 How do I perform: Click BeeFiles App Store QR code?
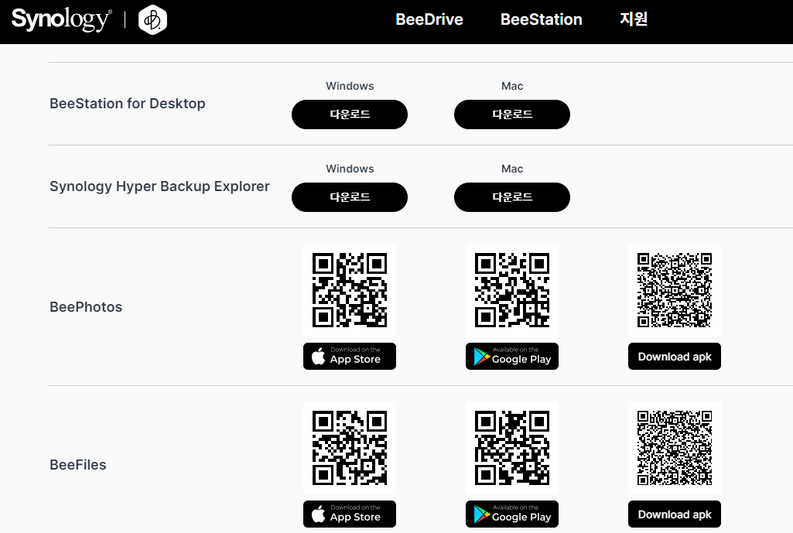click(x=350, y=448)
